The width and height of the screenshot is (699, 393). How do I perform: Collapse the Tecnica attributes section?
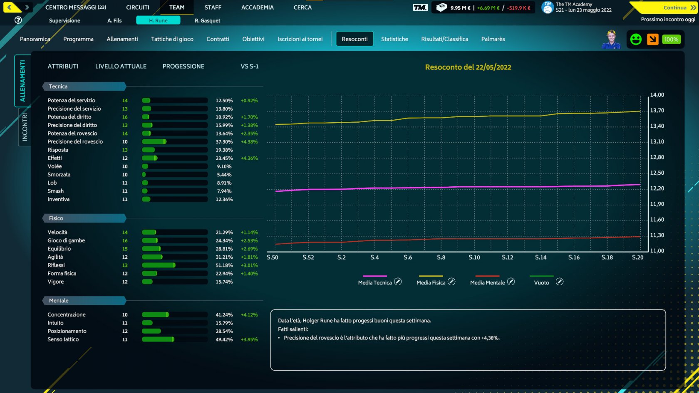[84, 87]
